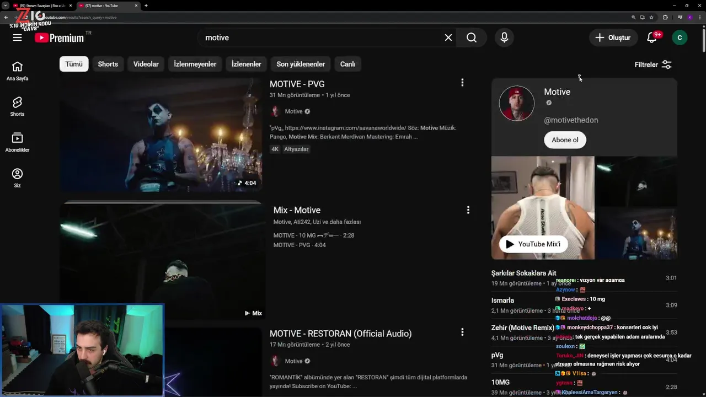This screenshot has height=397, width=706.
Task: Click the 4K badge
Action: tap(275, 149)
